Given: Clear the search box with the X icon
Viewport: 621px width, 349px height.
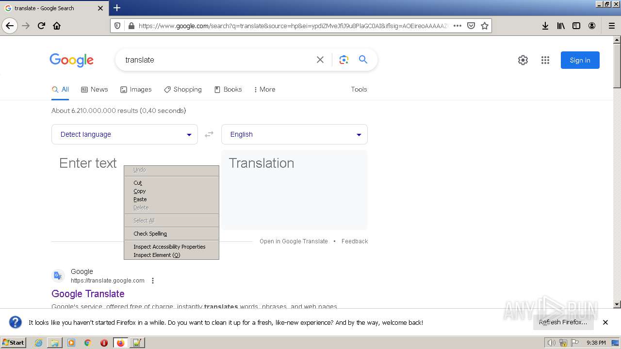Looking at the screenshot, I should point(320,60).
